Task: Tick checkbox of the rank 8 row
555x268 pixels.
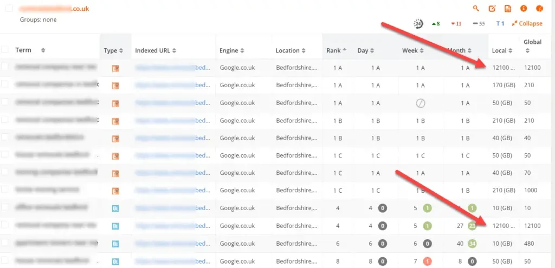Action: click(4, 260)
